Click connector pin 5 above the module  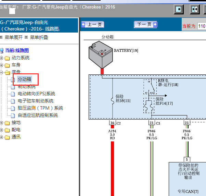[x=187, y=160]
